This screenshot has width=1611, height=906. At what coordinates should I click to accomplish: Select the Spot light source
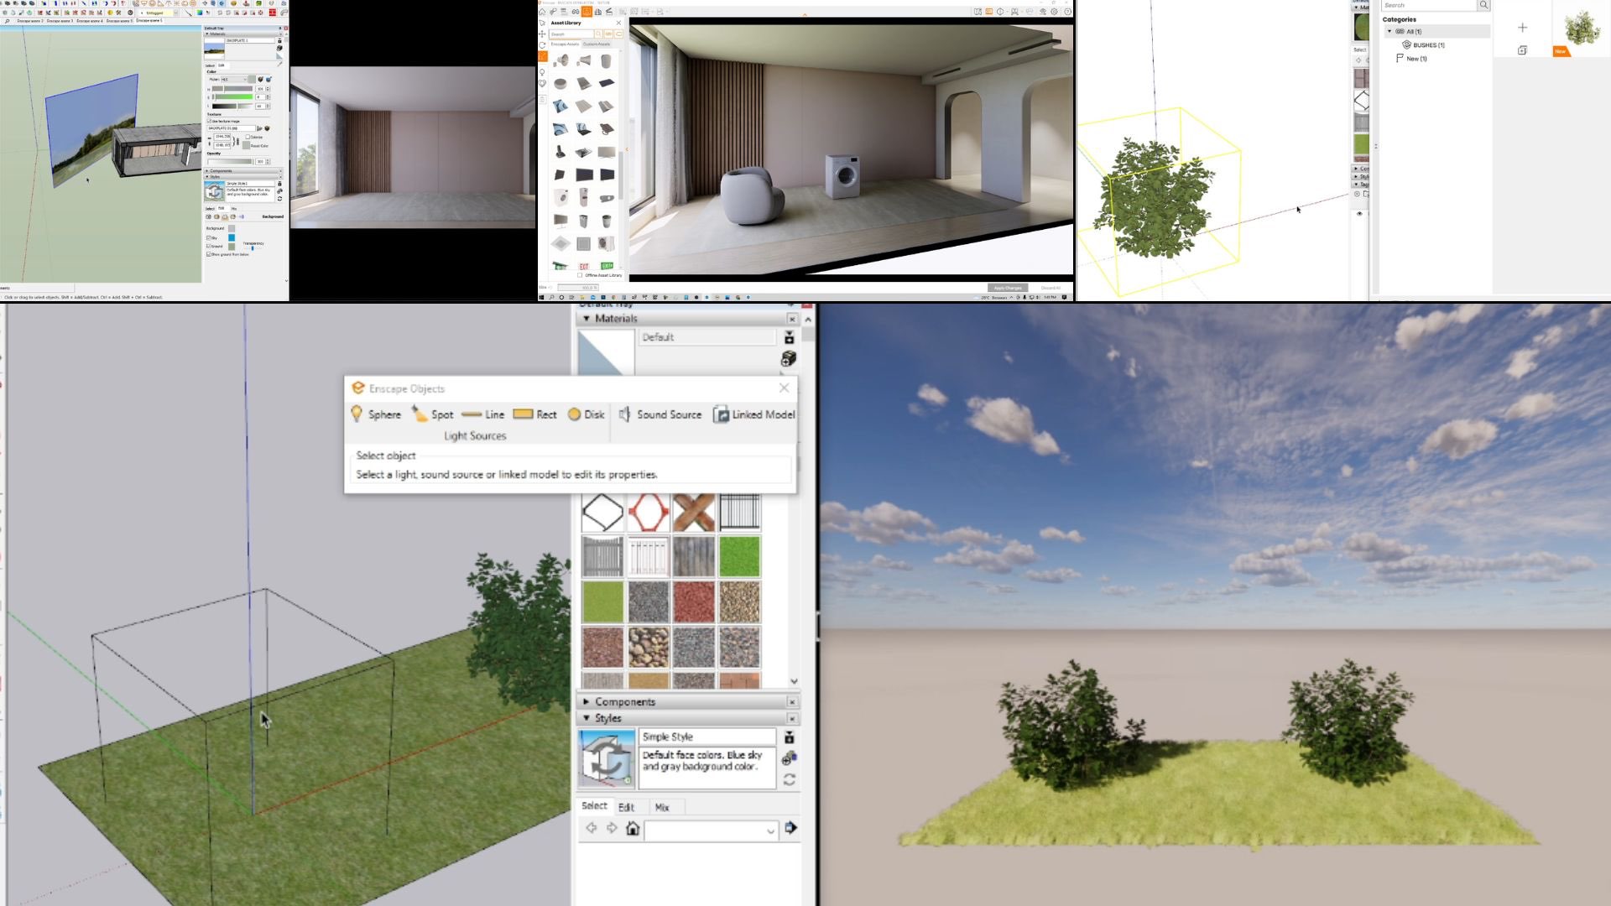432,414
